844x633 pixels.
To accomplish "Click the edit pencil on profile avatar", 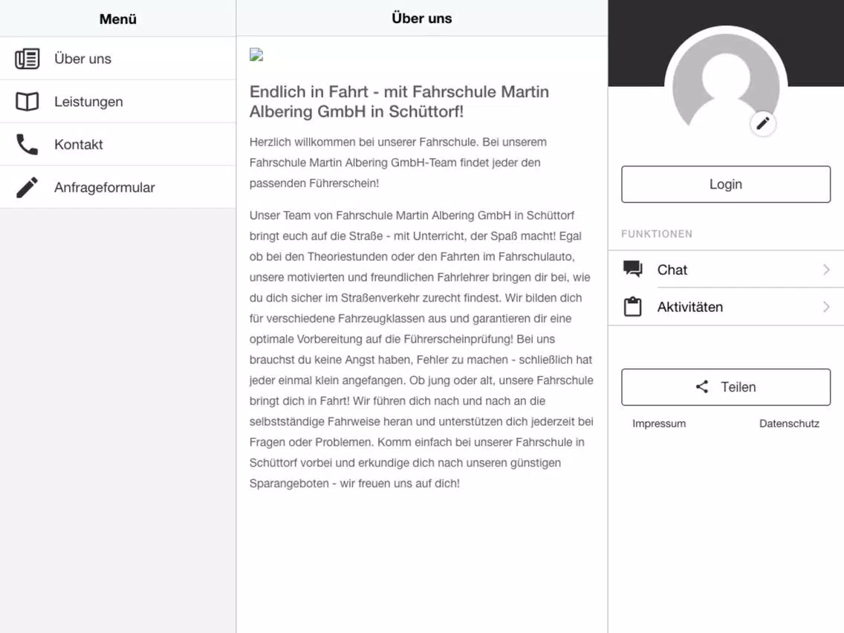I will coord(763,124).
